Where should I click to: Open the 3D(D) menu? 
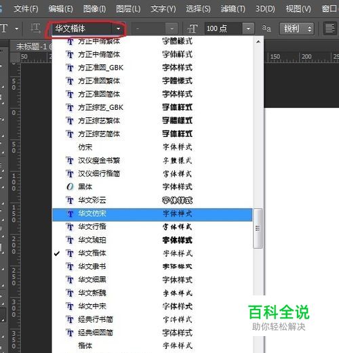coord(265,9)
